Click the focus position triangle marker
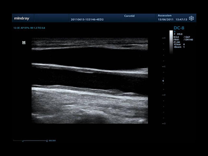The image size is (208, 156). [x=163, y=81]
